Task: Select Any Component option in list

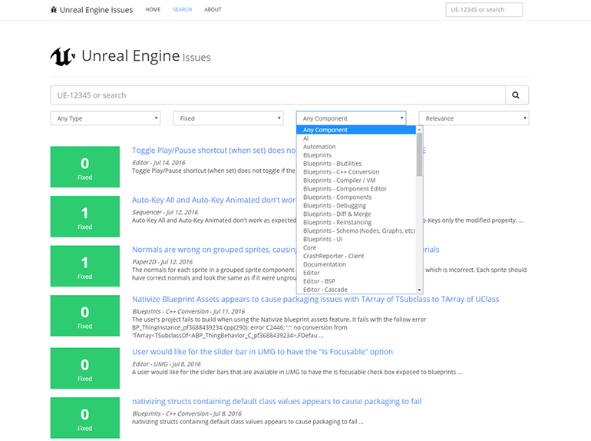Action: [356, 130]
